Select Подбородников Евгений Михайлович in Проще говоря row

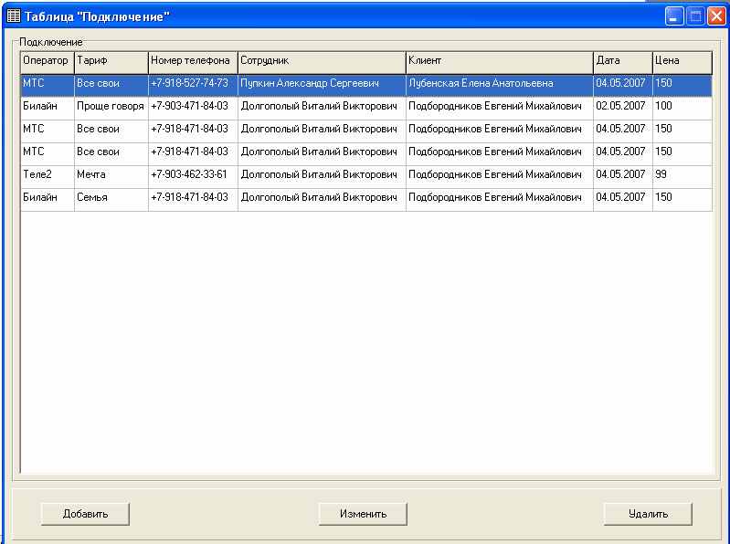point(500,109)
